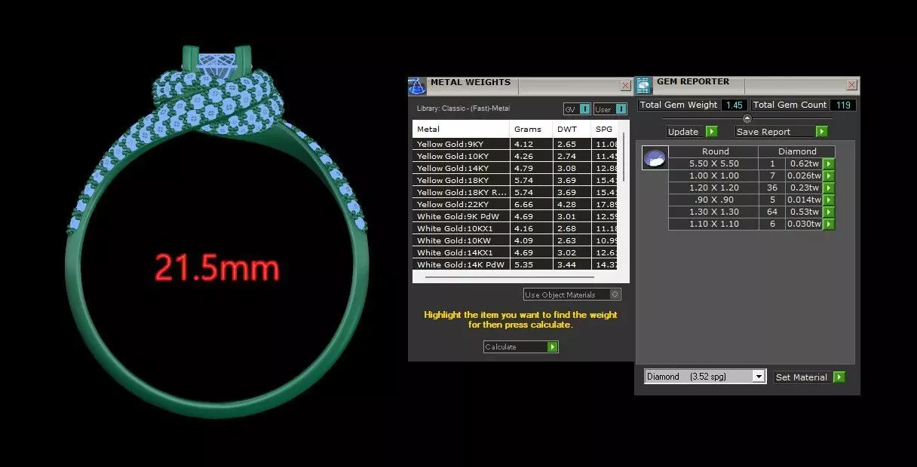Click the gem count cell showing 64
This screenshot has height=467, width=917.
coord(772,212)
